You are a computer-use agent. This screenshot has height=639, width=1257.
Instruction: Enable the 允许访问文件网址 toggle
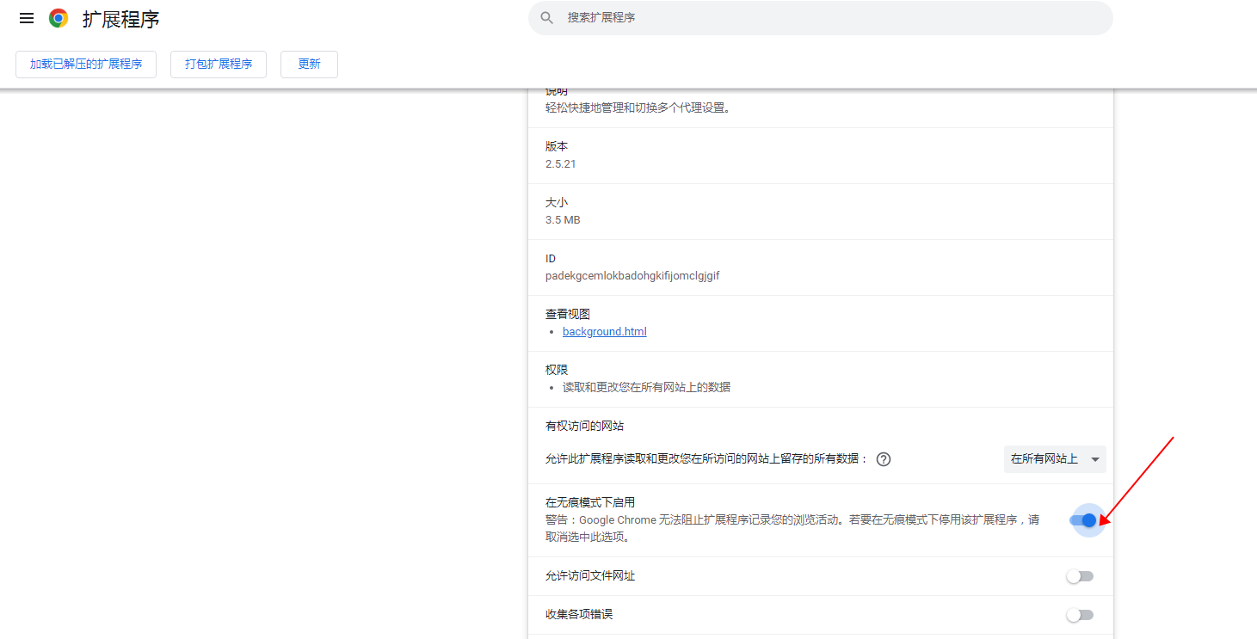[x=1080, y=576]
